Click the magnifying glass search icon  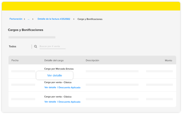point(36,47)
